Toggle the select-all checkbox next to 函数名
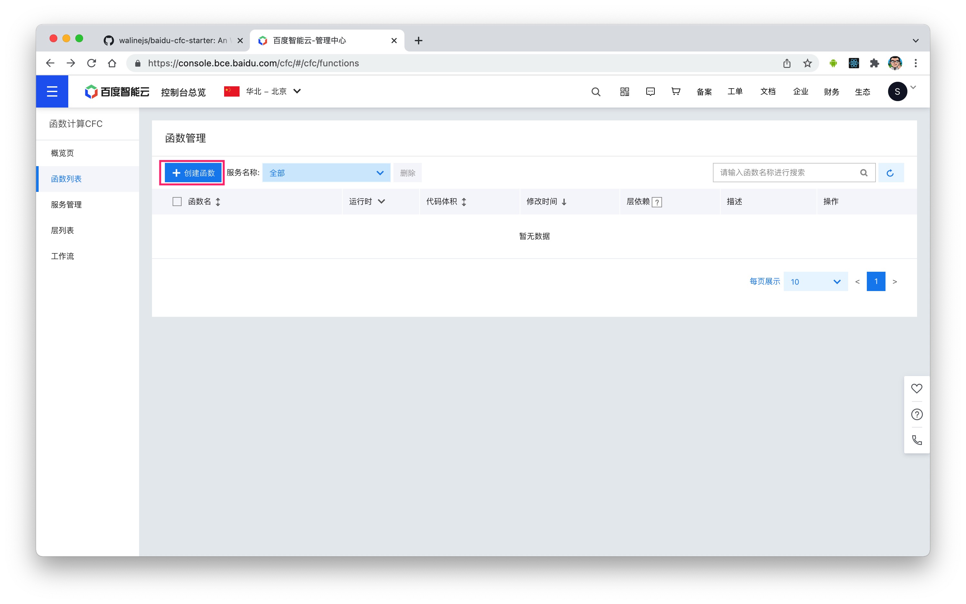This screenshot has height=604, width=966. [177, 201]
